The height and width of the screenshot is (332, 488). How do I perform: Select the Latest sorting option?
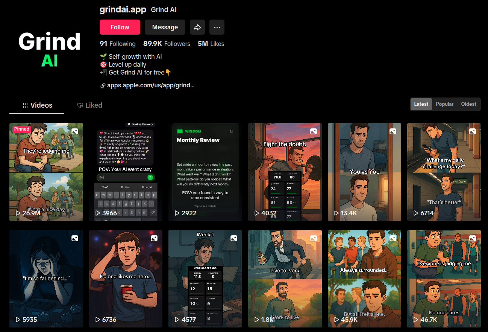tap(421, 104)
